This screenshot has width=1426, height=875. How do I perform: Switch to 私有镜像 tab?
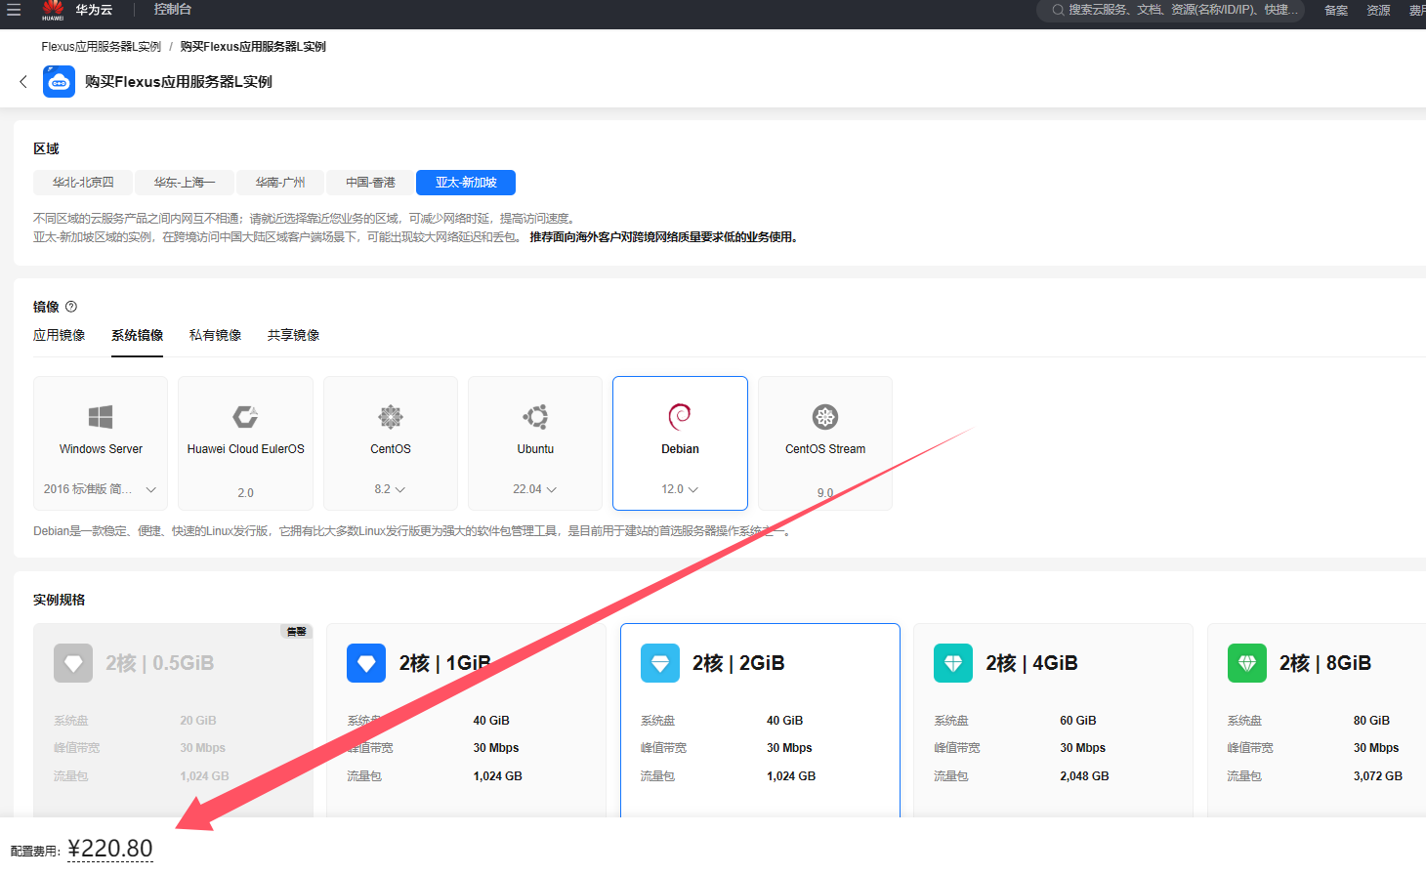coord(215,335)
